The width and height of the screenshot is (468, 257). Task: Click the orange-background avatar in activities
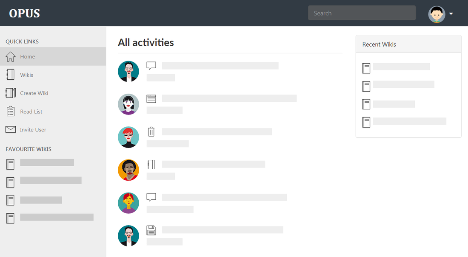click(128, 170)
